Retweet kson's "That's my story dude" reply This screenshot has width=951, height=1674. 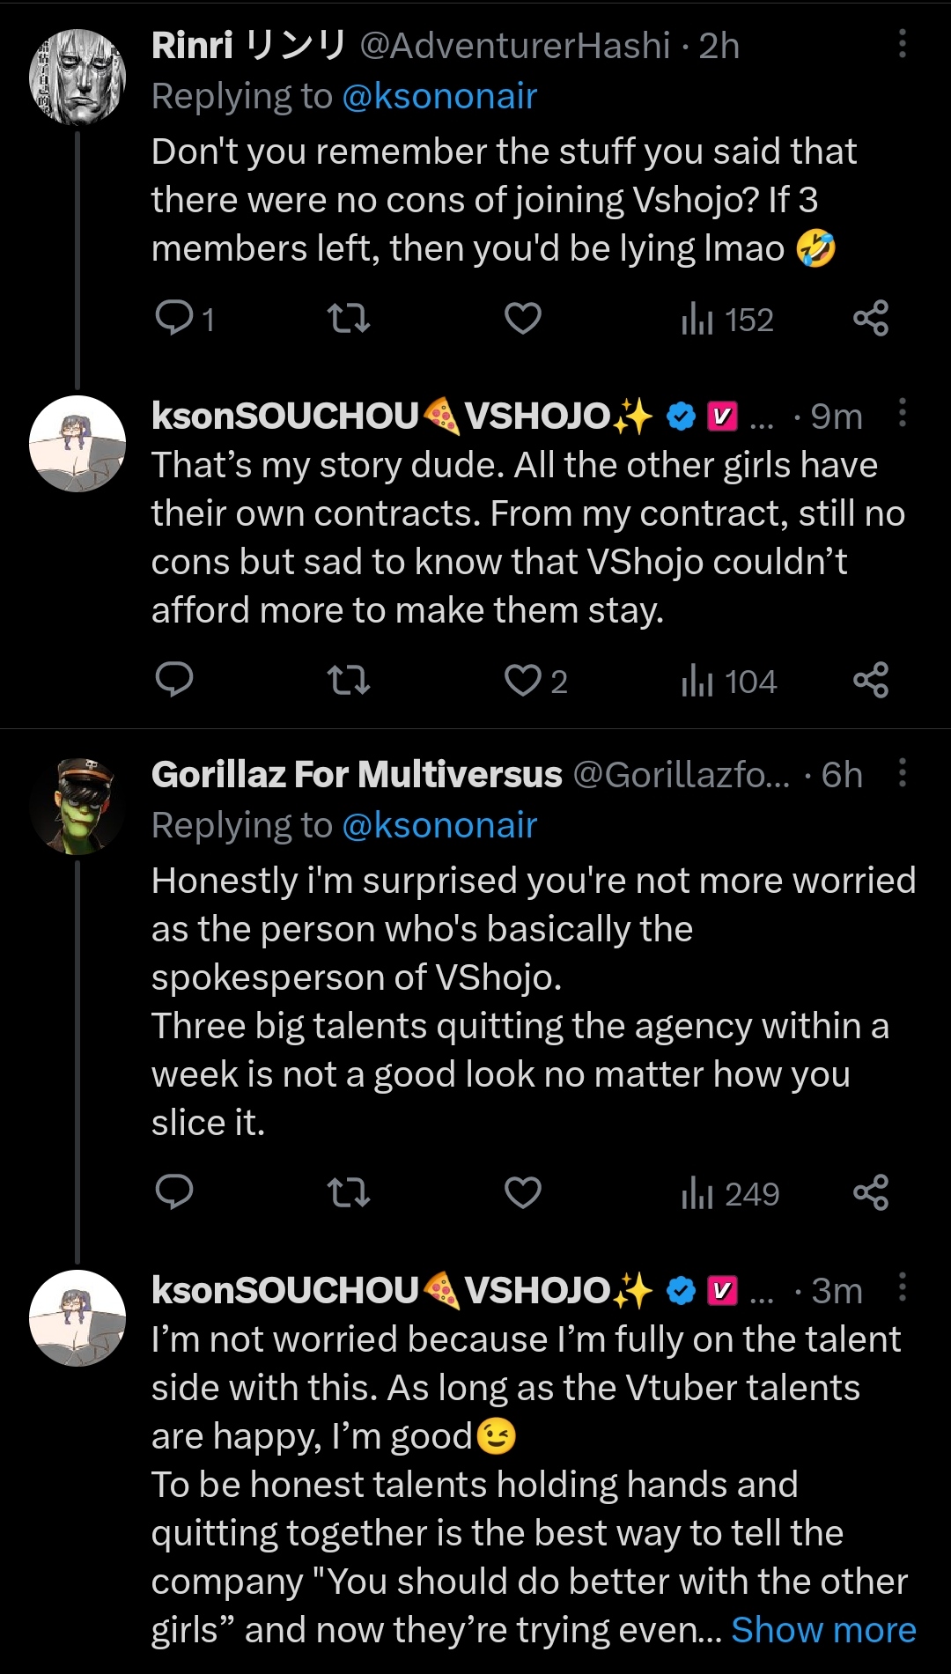[349, 680]
